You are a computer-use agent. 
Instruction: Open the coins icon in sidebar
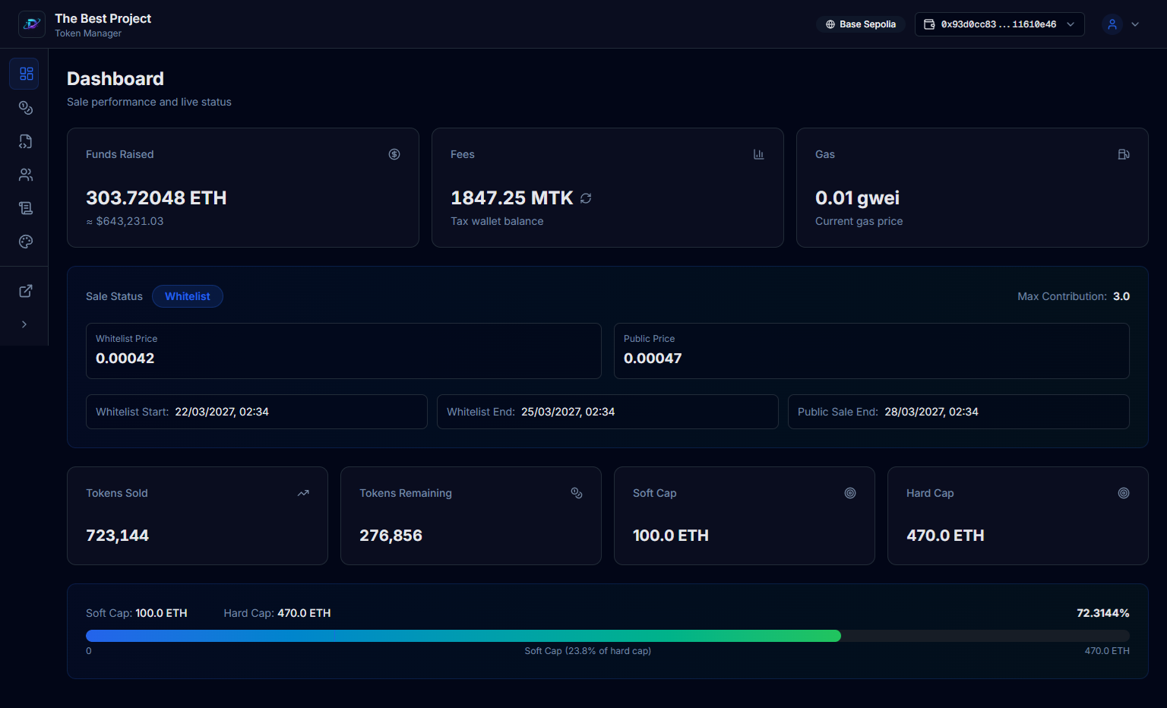tap(26, 108)
